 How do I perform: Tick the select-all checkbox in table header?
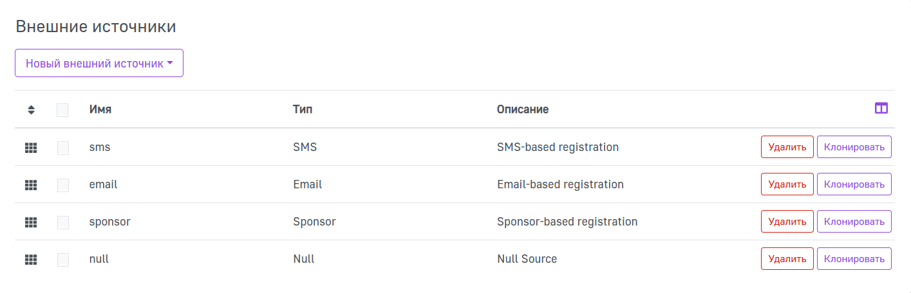coord(62,110)
